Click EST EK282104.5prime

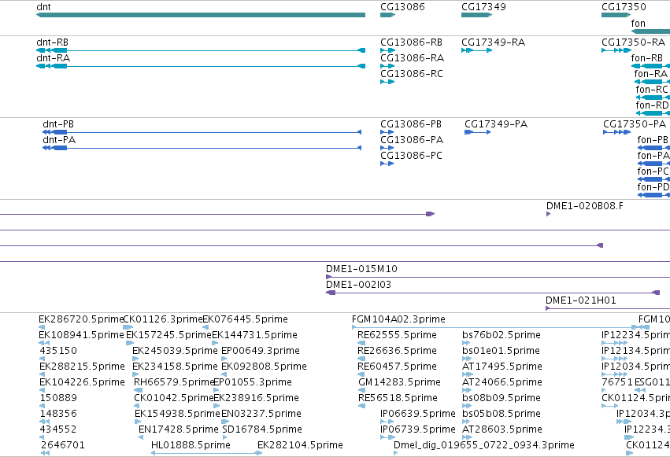(x=259, y=453)
